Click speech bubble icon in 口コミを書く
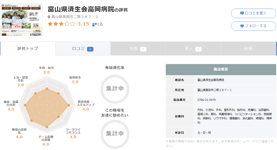Image resolution: width=277 pixels, height=150 pixels. tap(242, 13)
